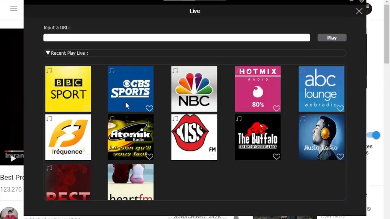Favorite Music Radio with its heart icon
The height and width of the screenshot is (219, 390).
pyautogui.click(x=340, y=156)
